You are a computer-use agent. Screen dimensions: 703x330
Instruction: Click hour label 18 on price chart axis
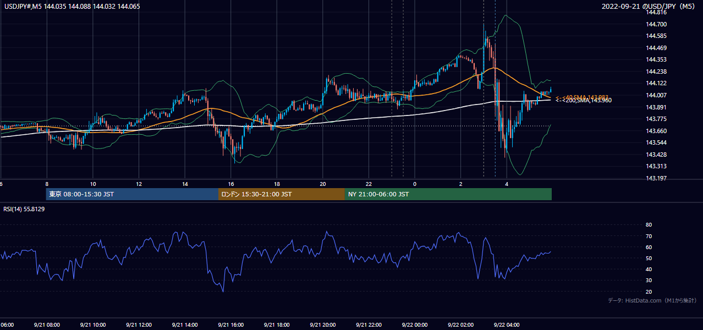pyautogui.click(x=277, y=184)
